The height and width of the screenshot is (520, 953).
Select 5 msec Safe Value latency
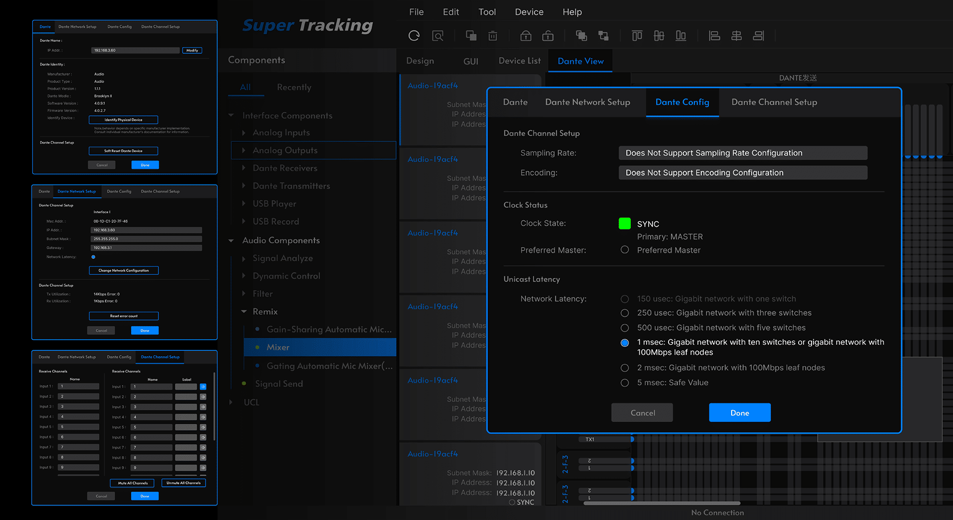pos(625,383)
